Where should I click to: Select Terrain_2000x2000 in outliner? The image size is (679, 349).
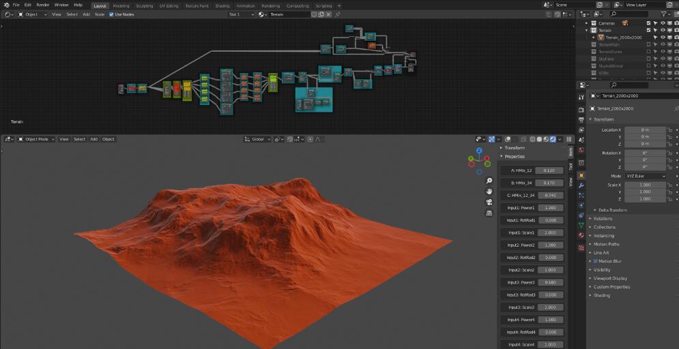tap(623, 37)
